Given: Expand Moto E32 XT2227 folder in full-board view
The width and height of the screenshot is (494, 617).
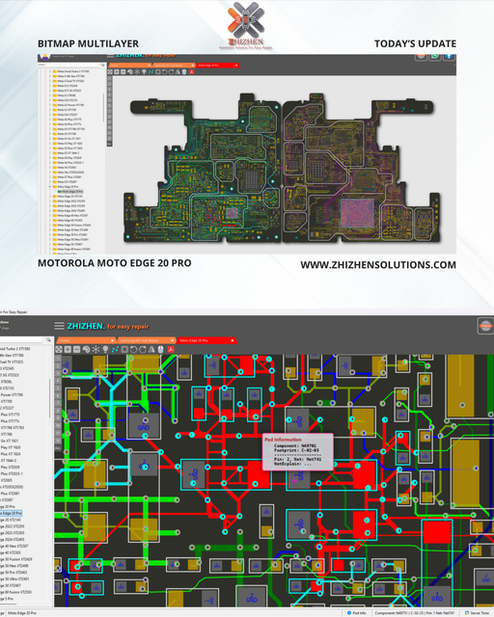Looking at the screenshot, I should point(49,115).
